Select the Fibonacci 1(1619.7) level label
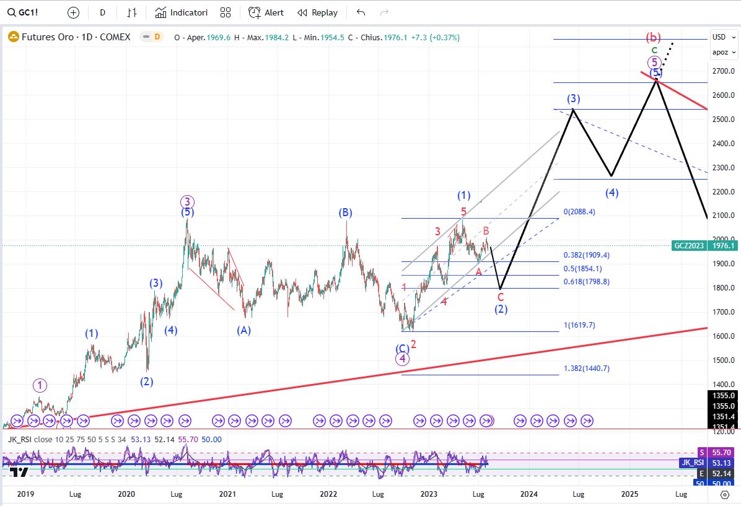This screenshot has height=506, width=741. click(579, 325)
